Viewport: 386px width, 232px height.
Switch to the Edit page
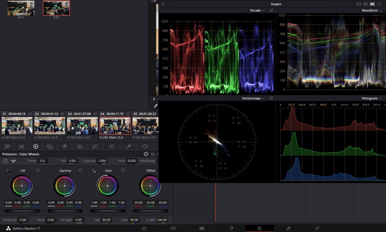tap(202, 228)
